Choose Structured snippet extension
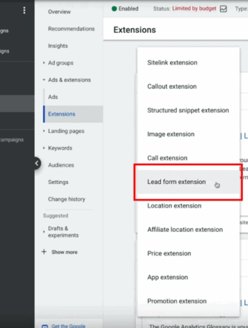 188,110
